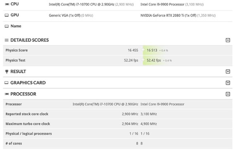Click the RESULT heading text

pyautogui.click(x=18, y=71)
